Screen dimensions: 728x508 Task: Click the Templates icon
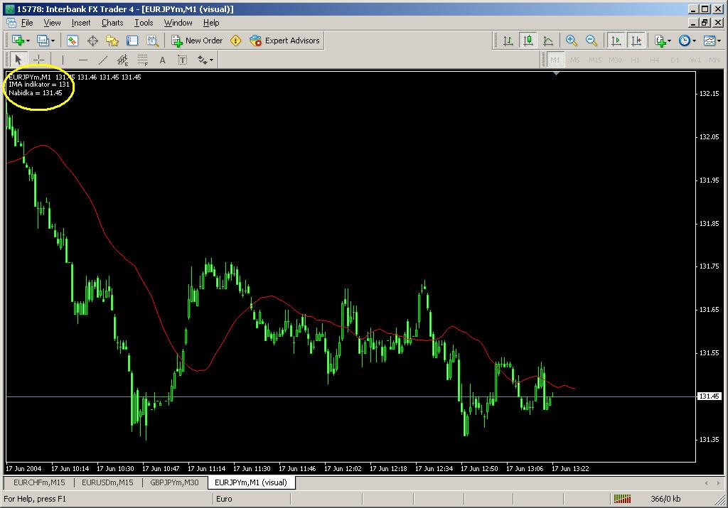pos(709,40)
